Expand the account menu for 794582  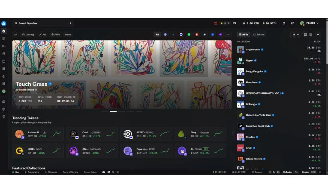[x=310, y=23]
